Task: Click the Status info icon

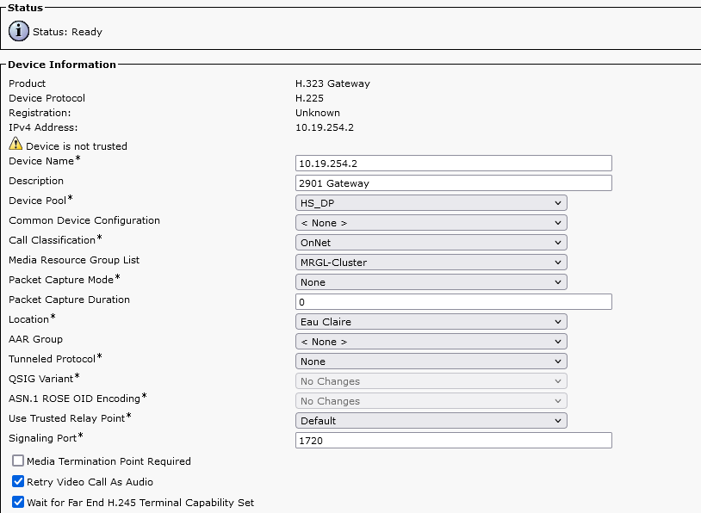Action: tap(18, 32)
